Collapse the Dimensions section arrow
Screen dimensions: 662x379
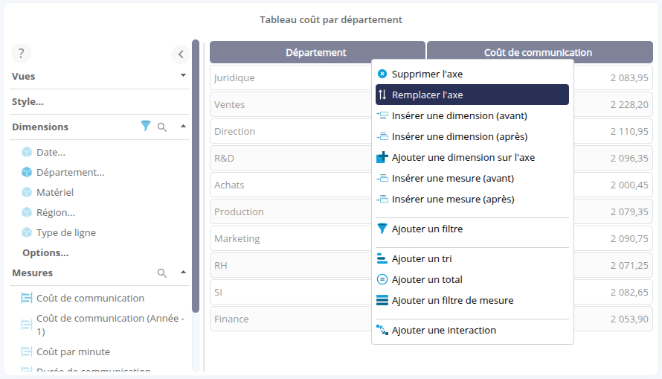[x=183, y=126]
